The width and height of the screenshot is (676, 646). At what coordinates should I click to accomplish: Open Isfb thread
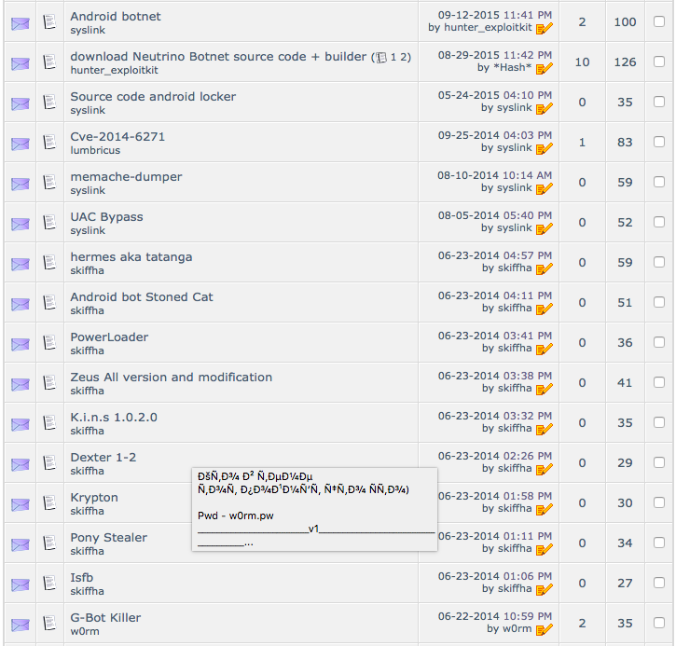coord(81,577)
